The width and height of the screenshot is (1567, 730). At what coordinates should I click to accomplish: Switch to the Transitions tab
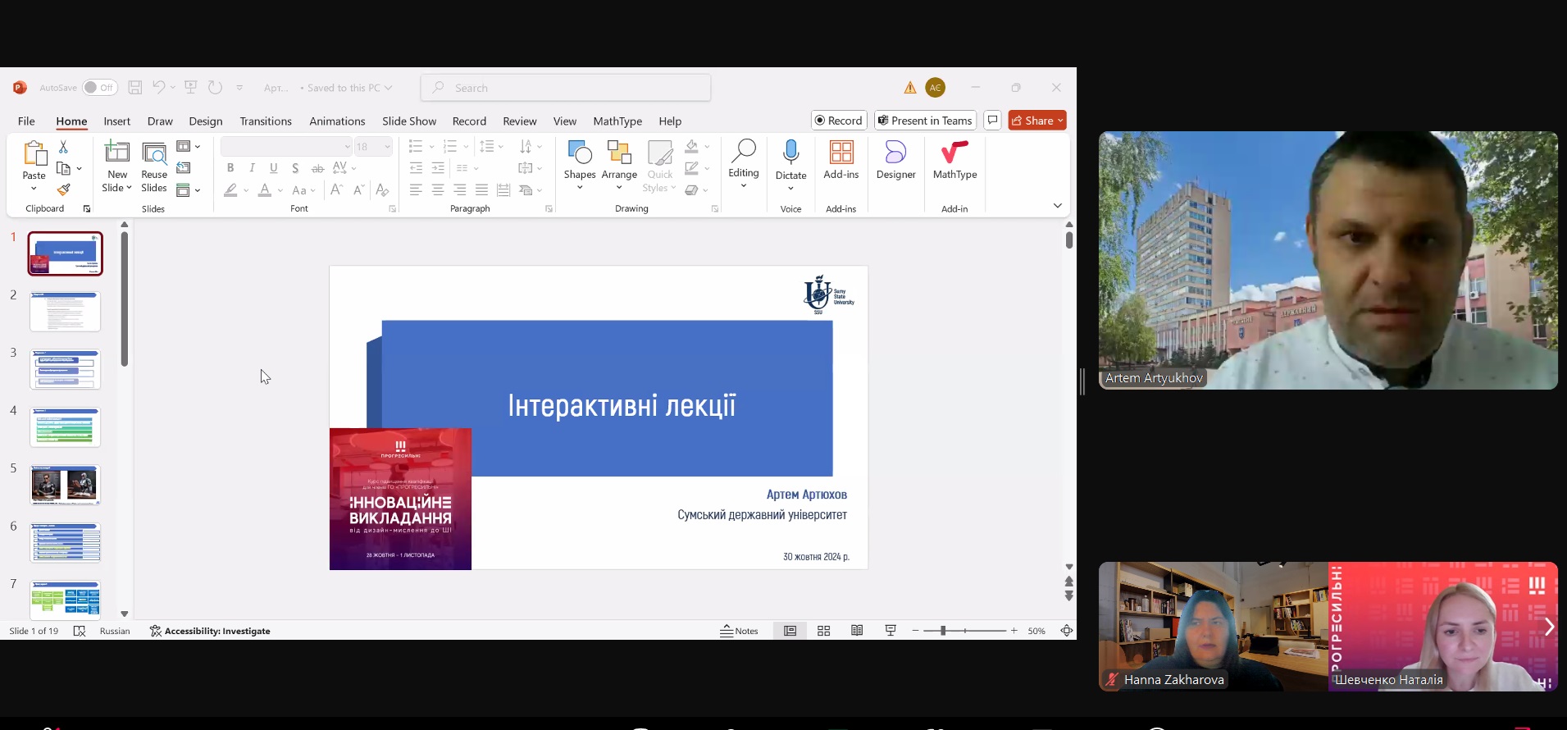(266, 121)
